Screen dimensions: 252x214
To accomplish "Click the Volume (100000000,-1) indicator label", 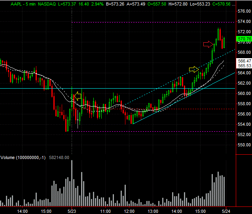I will point(23,157).
